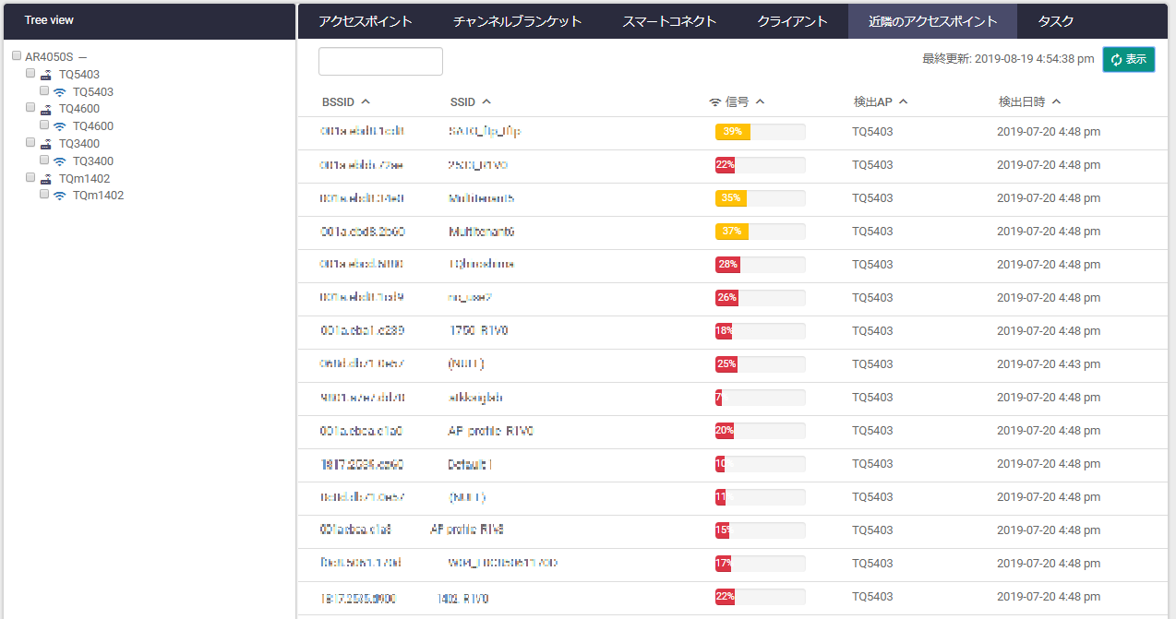
Task: Focus the search filter input box
Action: click(x=380, y=61)
